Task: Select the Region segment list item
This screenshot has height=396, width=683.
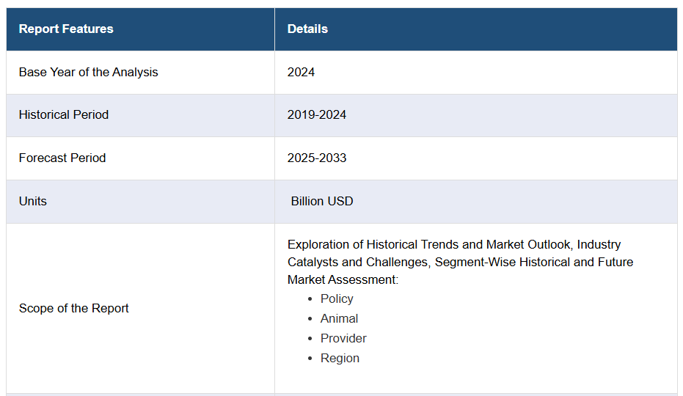Action: point(340,358)
